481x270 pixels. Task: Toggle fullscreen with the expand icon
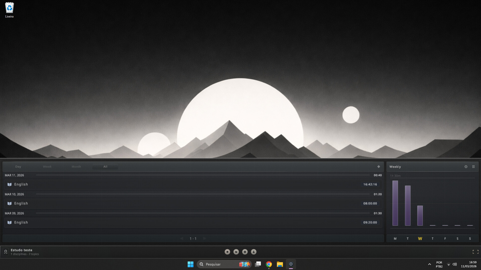(475, 252)
